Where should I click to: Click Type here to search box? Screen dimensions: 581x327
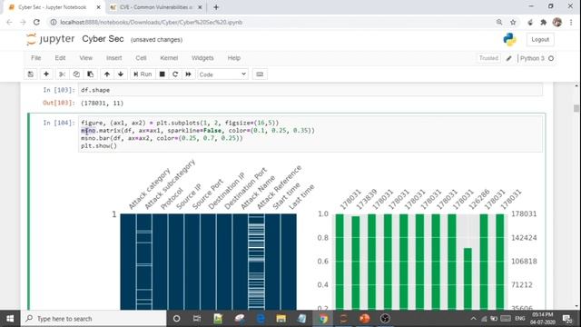[94, 319]
